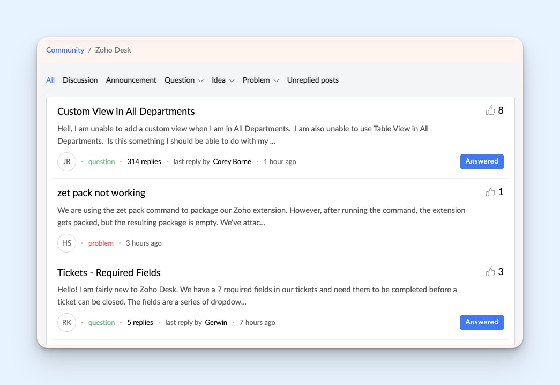Expand the Question filter dropdown

[184, 80]
